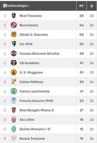Sort standings by the G column header

coord(92,6)
